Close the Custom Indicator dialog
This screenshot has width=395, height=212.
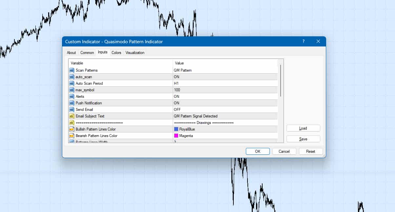[318, 42]
